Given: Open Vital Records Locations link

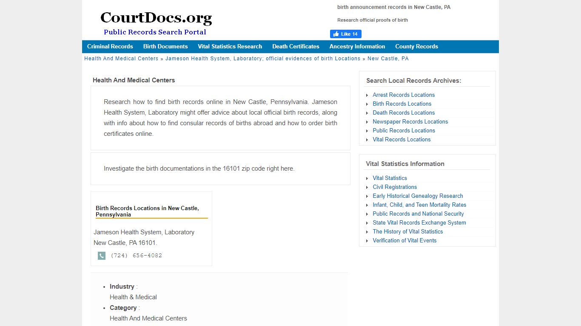Looking at the screenshot, I should [x=402, y=140].
